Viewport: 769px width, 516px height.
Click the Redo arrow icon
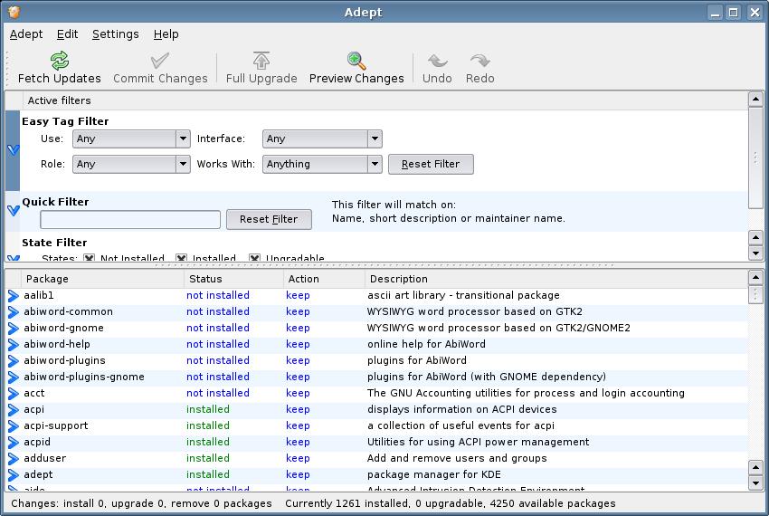pyautogui.click(x=479, y=61)
